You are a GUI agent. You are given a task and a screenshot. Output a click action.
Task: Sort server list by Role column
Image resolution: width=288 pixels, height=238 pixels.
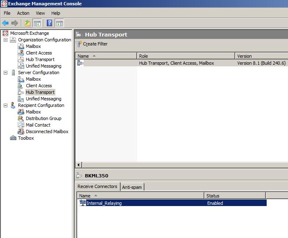[186, 56]
